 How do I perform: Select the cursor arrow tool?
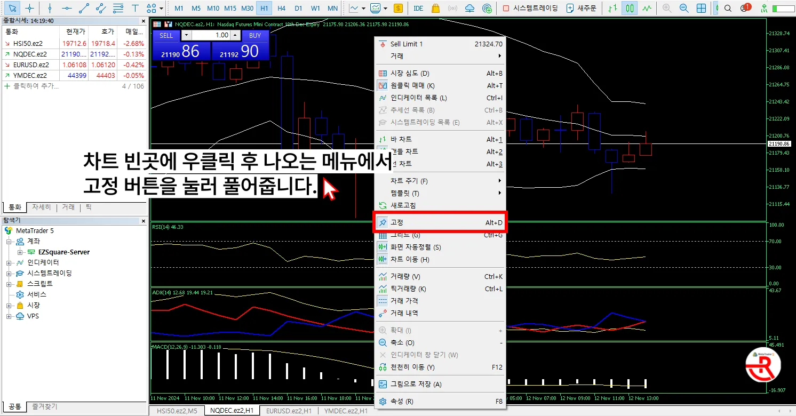(x=13, y=8)
